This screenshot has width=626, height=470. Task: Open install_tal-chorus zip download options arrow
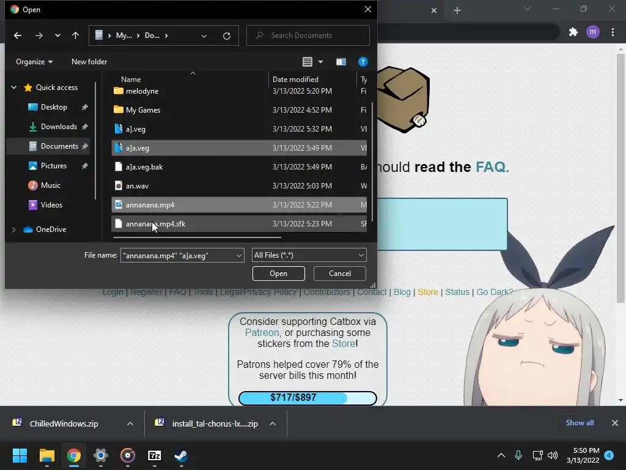coord(273,423)
